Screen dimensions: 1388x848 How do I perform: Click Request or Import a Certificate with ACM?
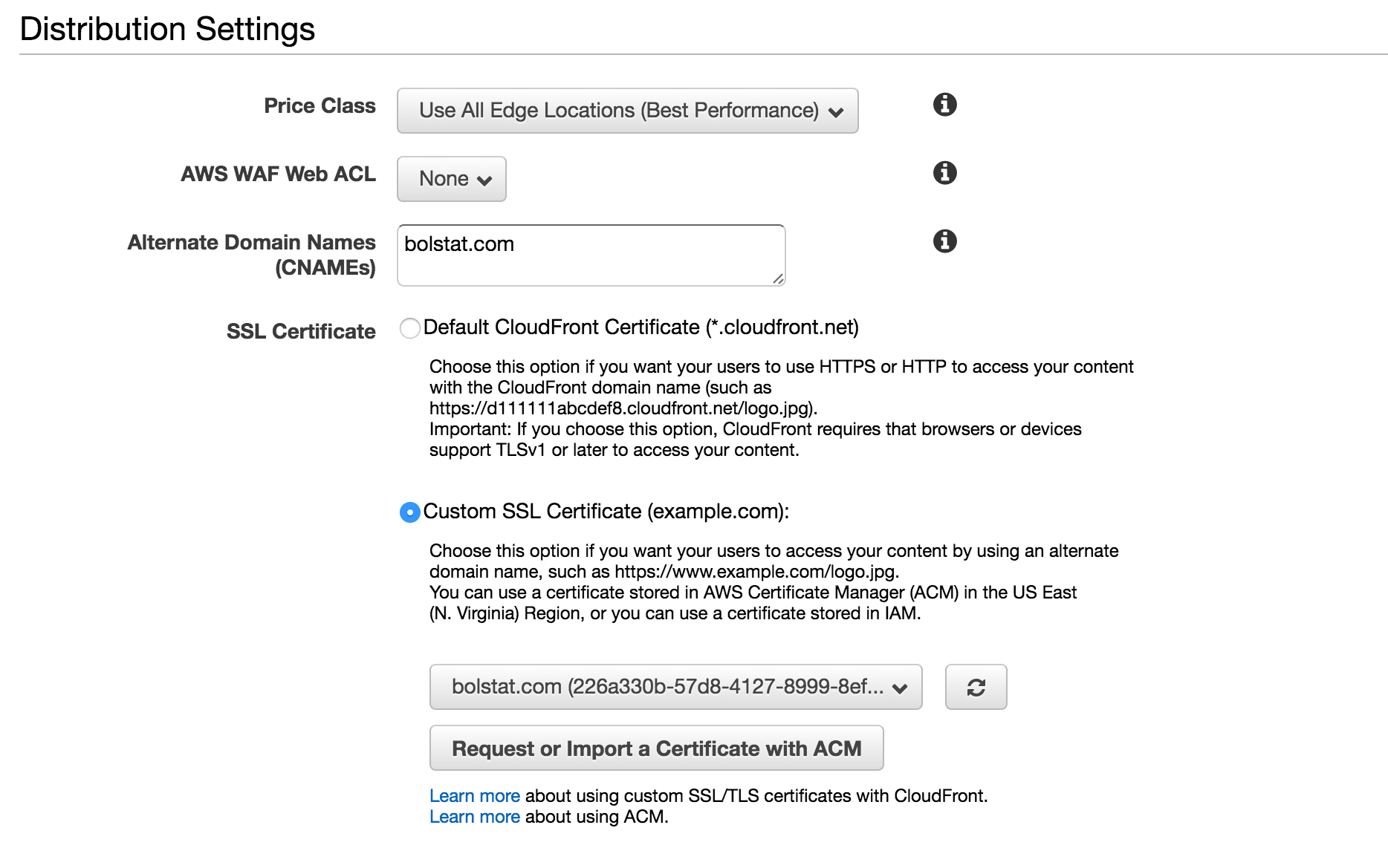point(655,748)
